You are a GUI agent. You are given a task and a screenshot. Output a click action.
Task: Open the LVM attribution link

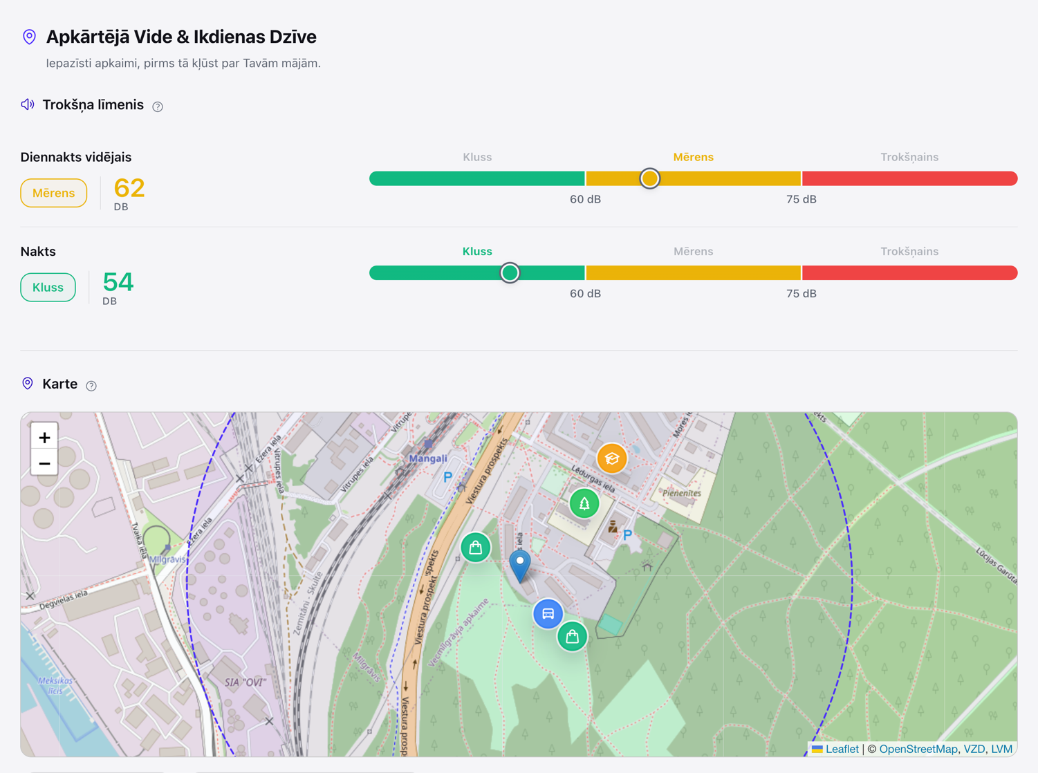1001,749
